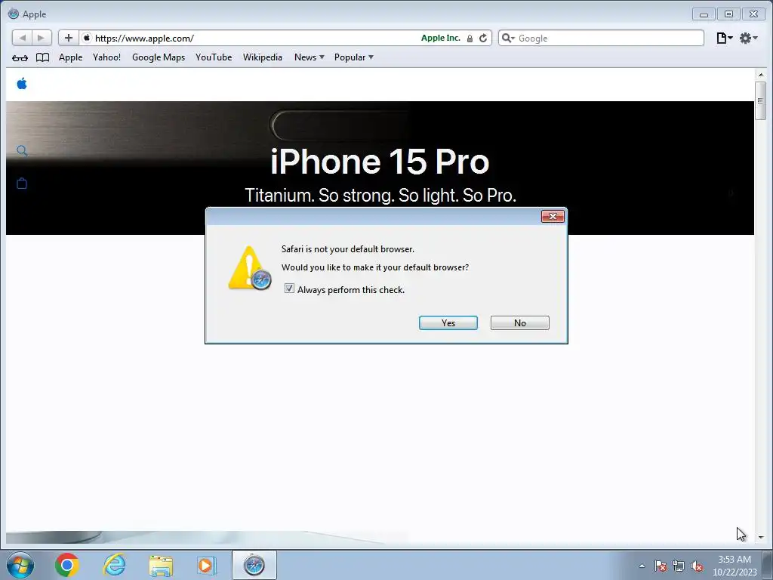Open the taskbar clock showing 3:53 AM

pos(735,565)
